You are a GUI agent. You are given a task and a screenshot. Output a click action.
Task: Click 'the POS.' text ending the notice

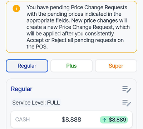tap(37, 46)
